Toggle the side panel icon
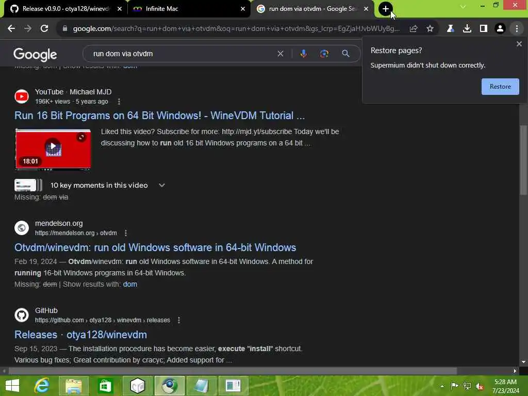Screen dimensions: 528x396 click(484, 29)
